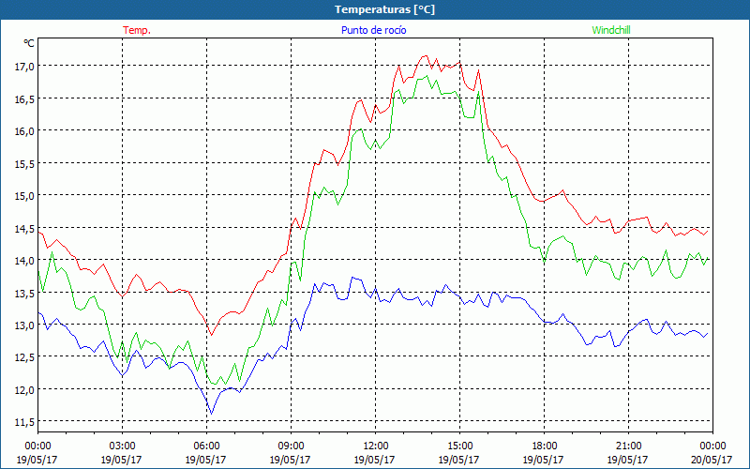750x469 pixels.
Task: Select the green 'Windchill' legend label
Action: [x=611, y=30]
